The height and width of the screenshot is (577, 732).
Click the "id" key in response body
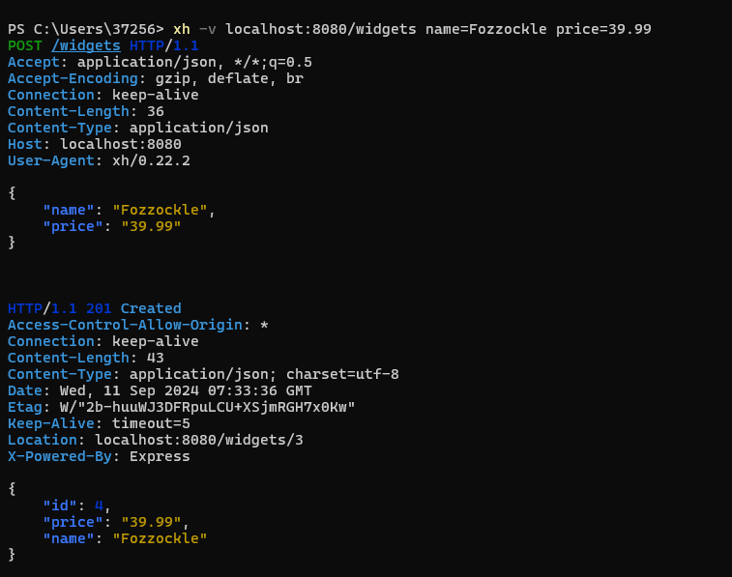[60, 505]
